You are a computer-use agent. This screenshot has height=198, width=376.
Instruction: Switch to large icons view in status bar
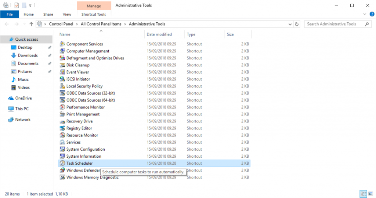371,194
